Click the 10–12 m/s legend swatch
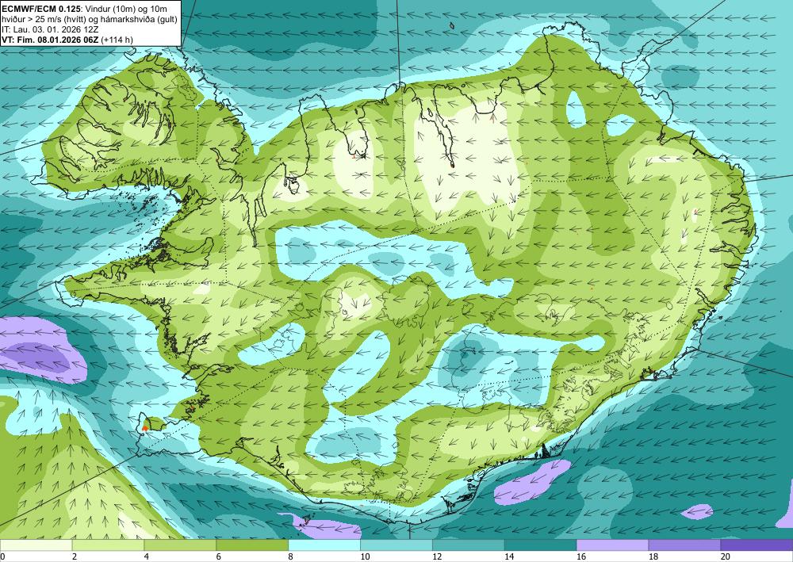Screen dimensions: 793x562 [396, 545]
